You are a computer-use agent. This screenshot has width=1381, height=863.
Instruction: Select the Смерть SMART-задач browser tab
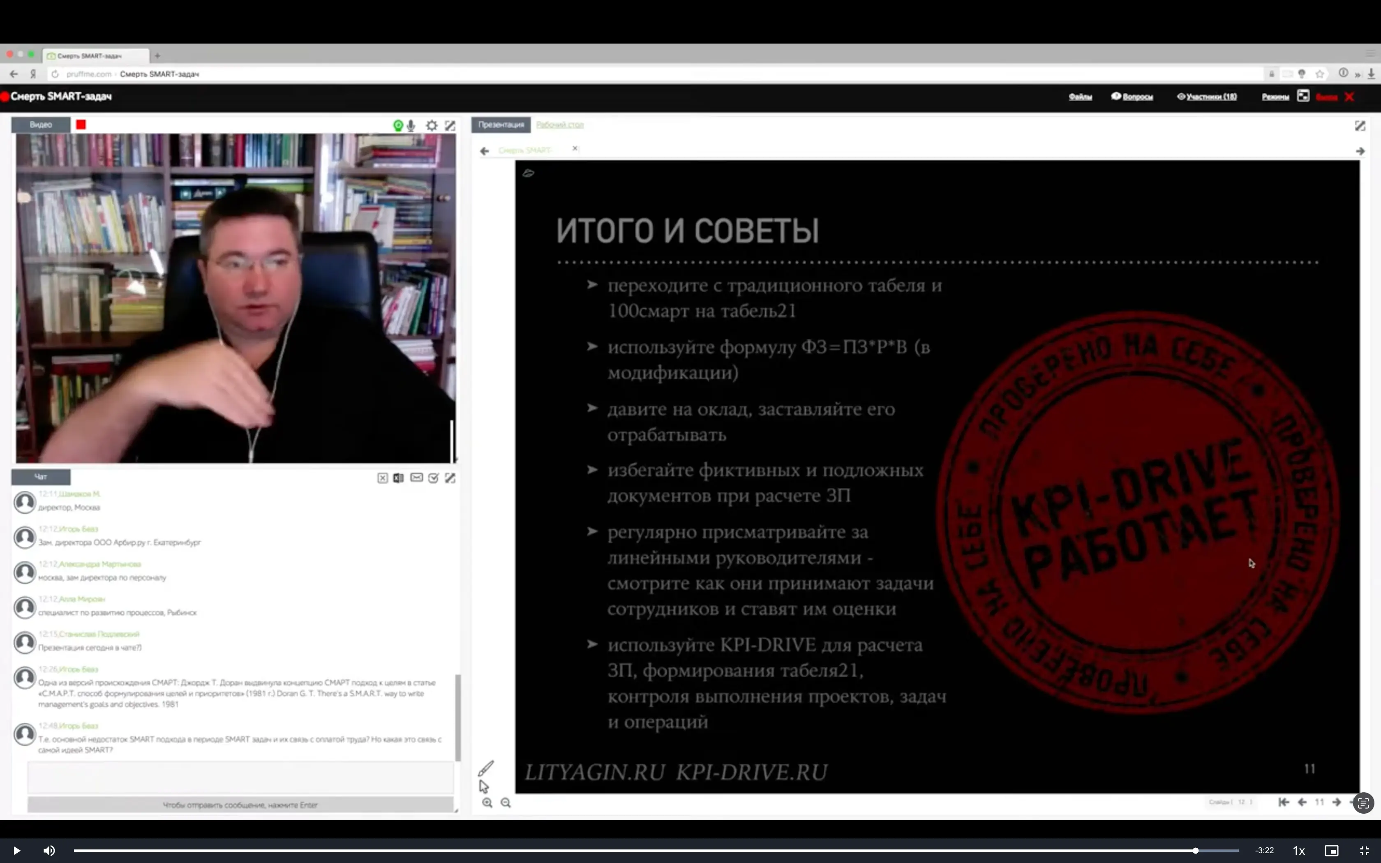(x=96, y=55)
